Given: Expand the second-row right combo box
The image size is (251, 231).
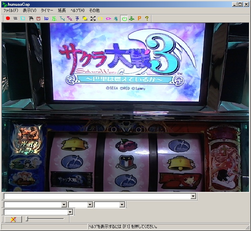Looking at the screenshot, I should 122,205.
